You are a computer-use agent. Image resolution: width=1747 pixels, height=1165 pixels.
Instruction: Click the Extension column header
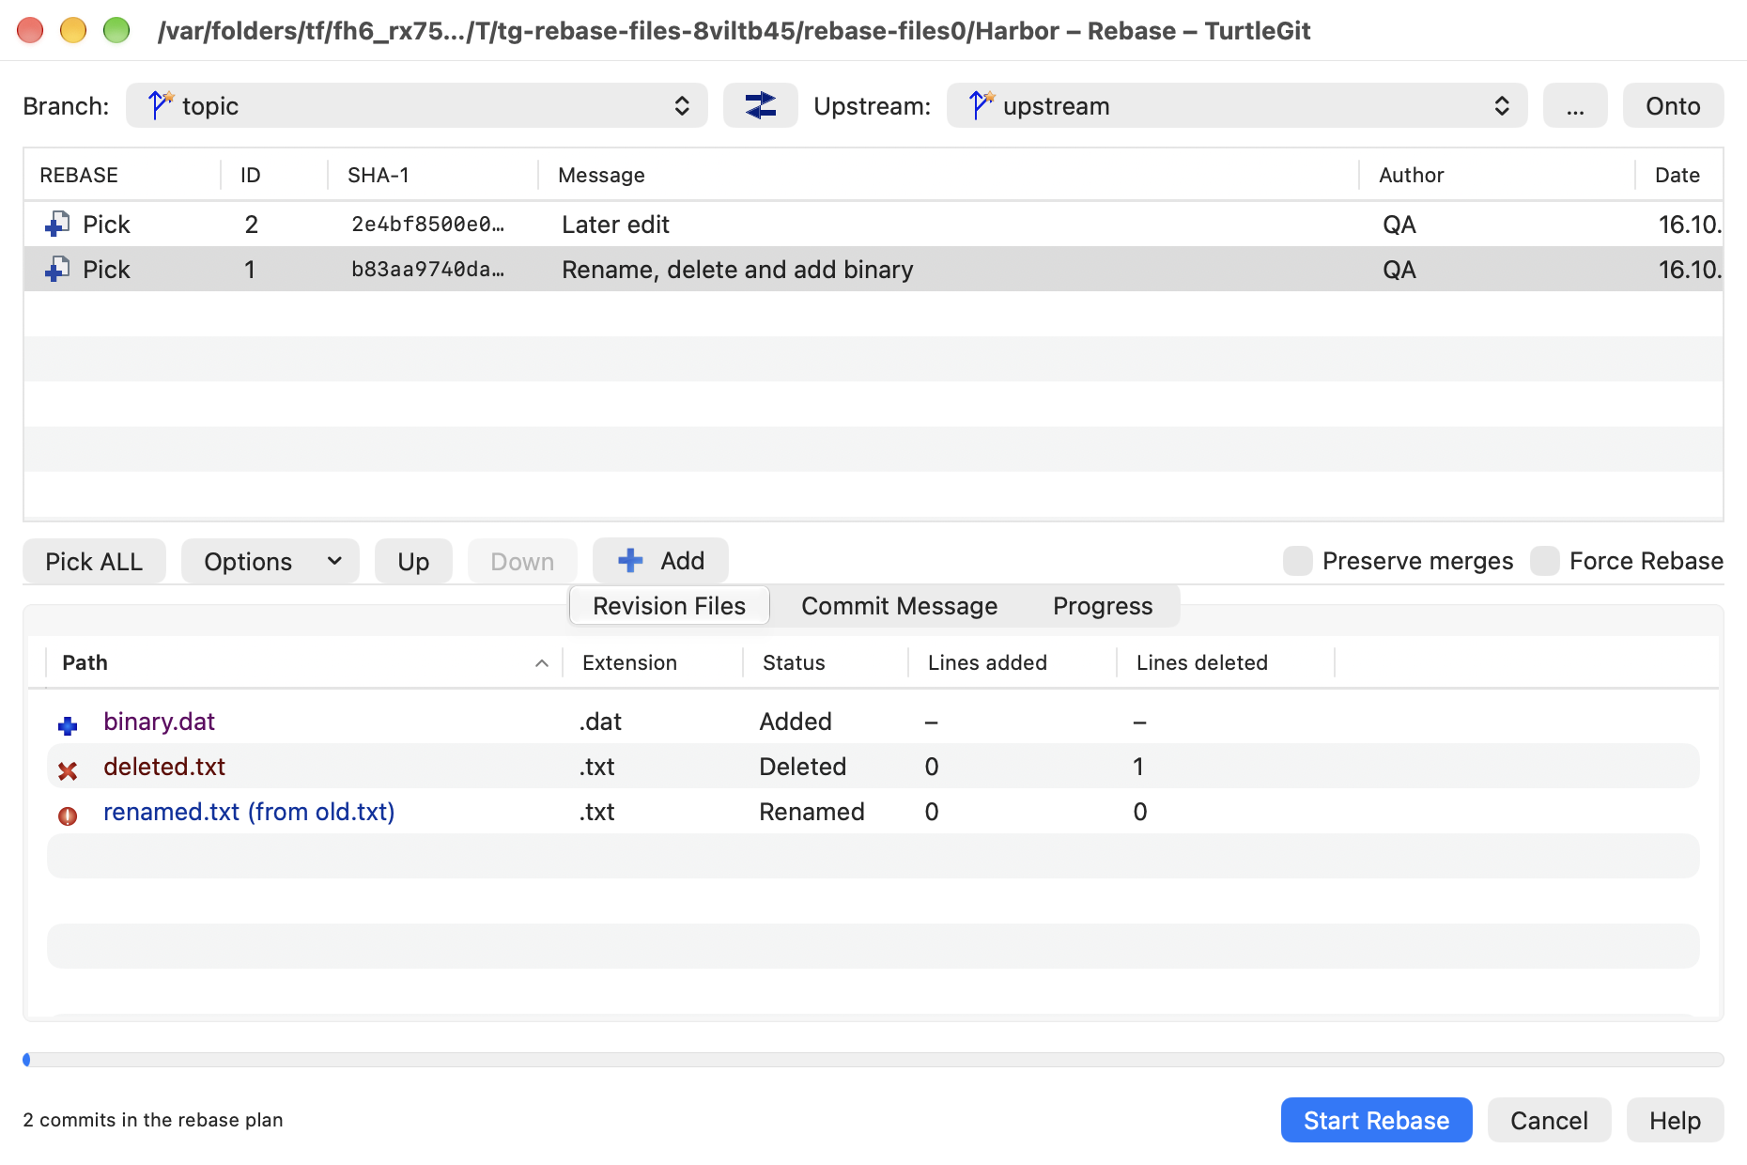pos(653,662)
